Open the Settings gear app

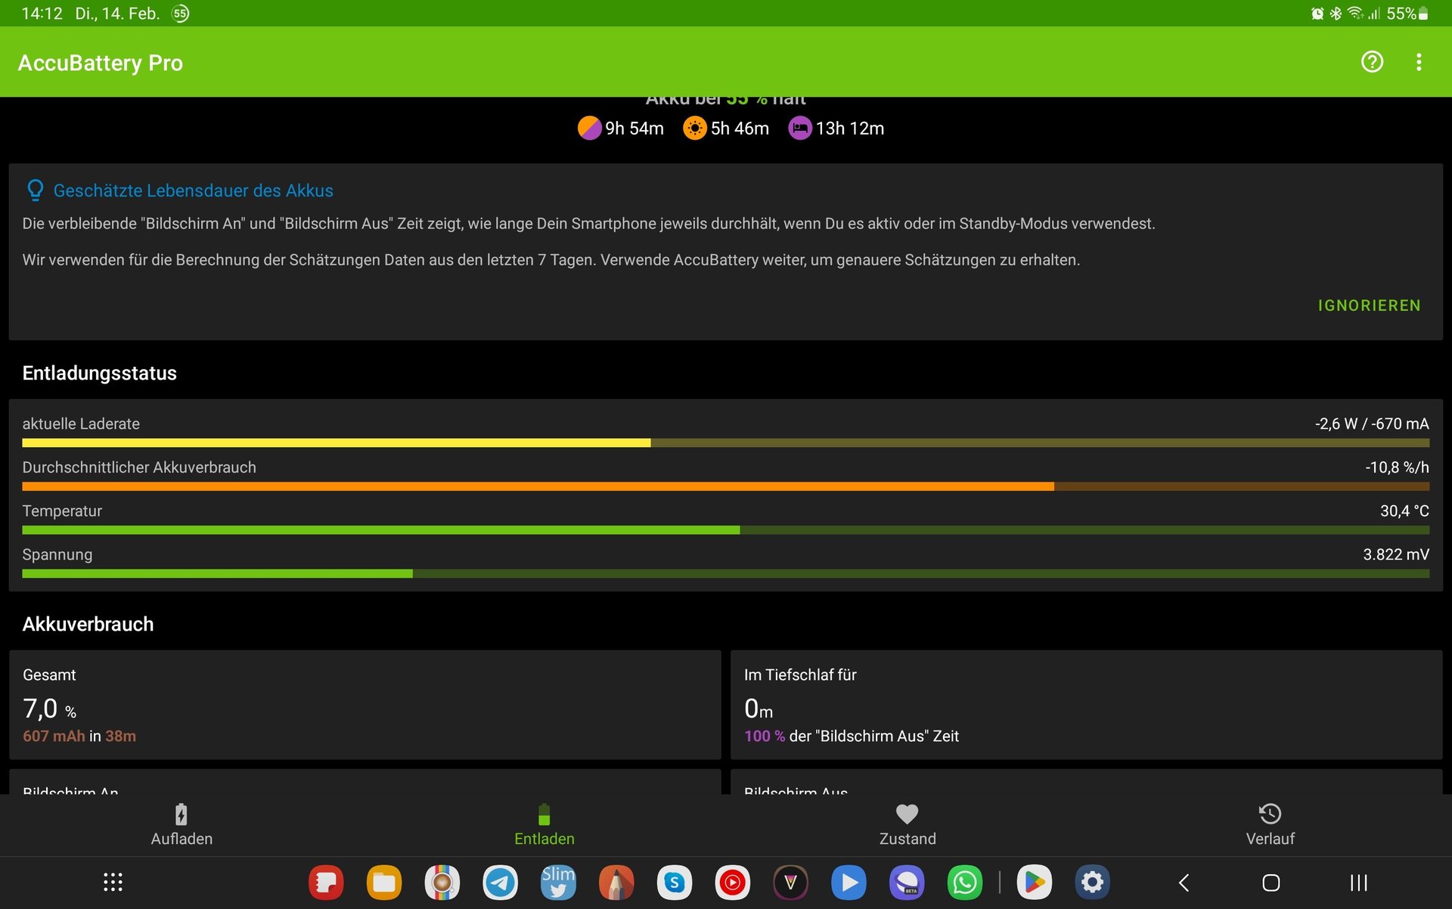1092,883
